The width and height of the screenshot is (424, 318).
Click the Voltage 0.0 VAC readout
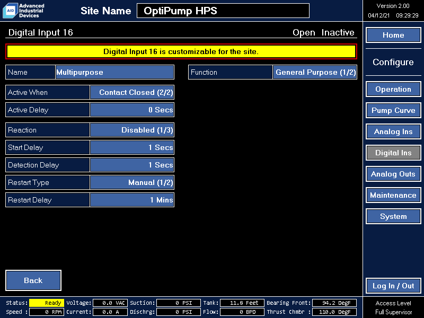[110, 303]
